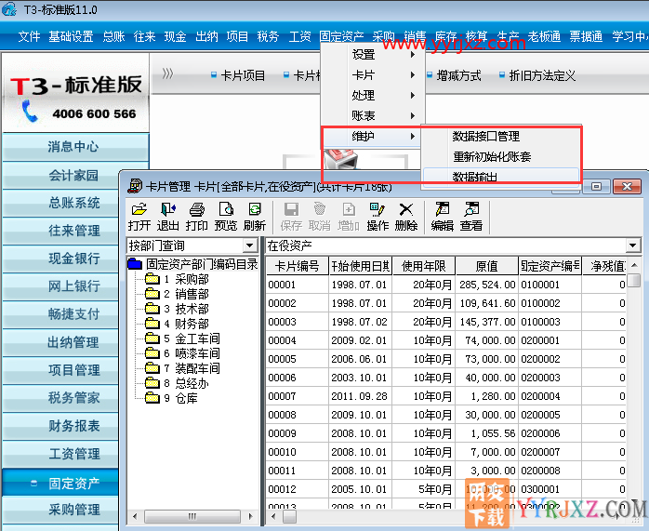Image resolution: width=649 pixels, height=531 pixels.
Task: Select 2 销售部 folder in tree
Action: [x=178, y=294]
